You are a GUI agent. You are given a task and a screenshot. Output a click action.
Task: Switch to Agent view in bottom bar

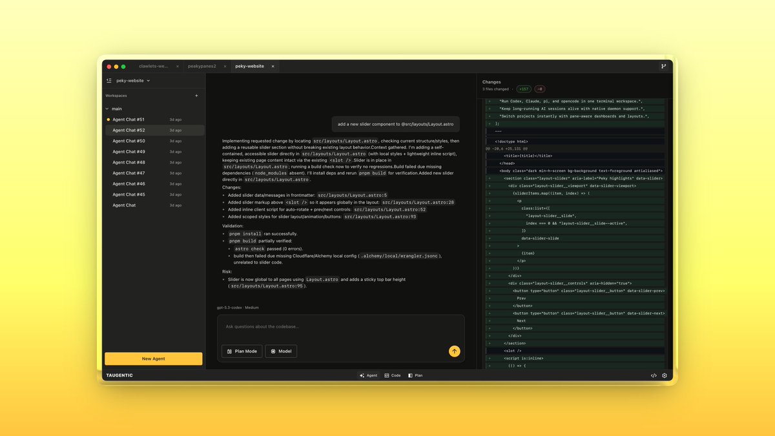pos(368,375)
